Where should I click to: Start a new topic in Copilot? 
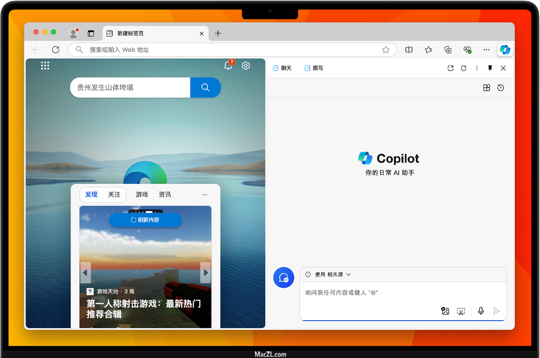click(283, 278)
